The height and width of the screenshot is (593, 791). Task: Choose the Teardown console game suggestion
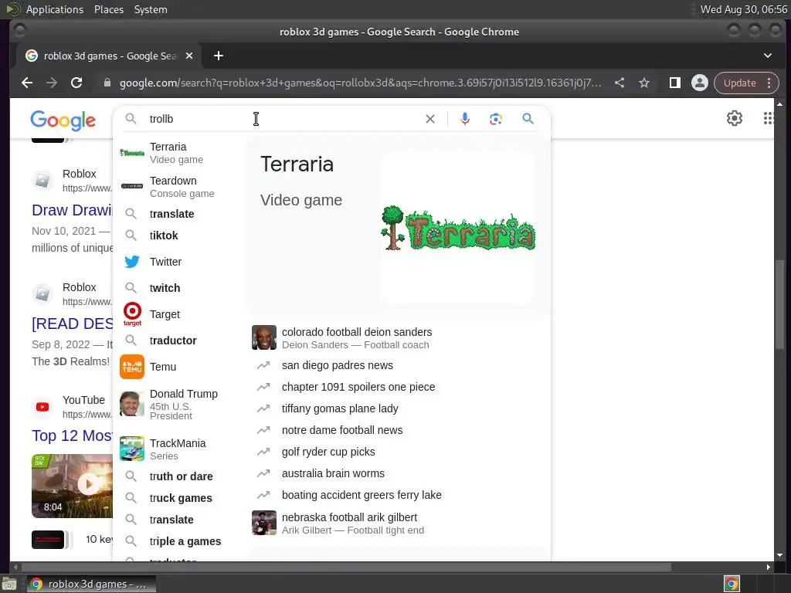pos(181,187)
